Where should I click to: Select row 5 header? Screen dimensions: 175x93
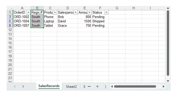tap(10, 21)
